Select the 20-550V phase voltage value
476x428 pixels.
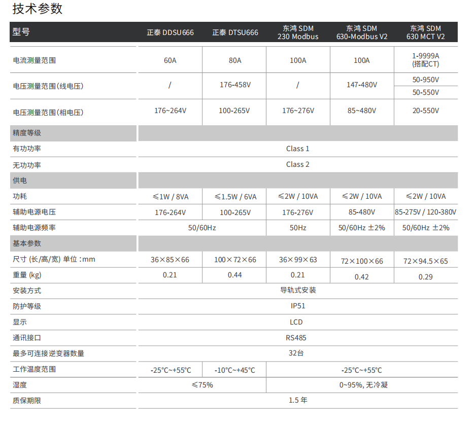coord(426,111)
